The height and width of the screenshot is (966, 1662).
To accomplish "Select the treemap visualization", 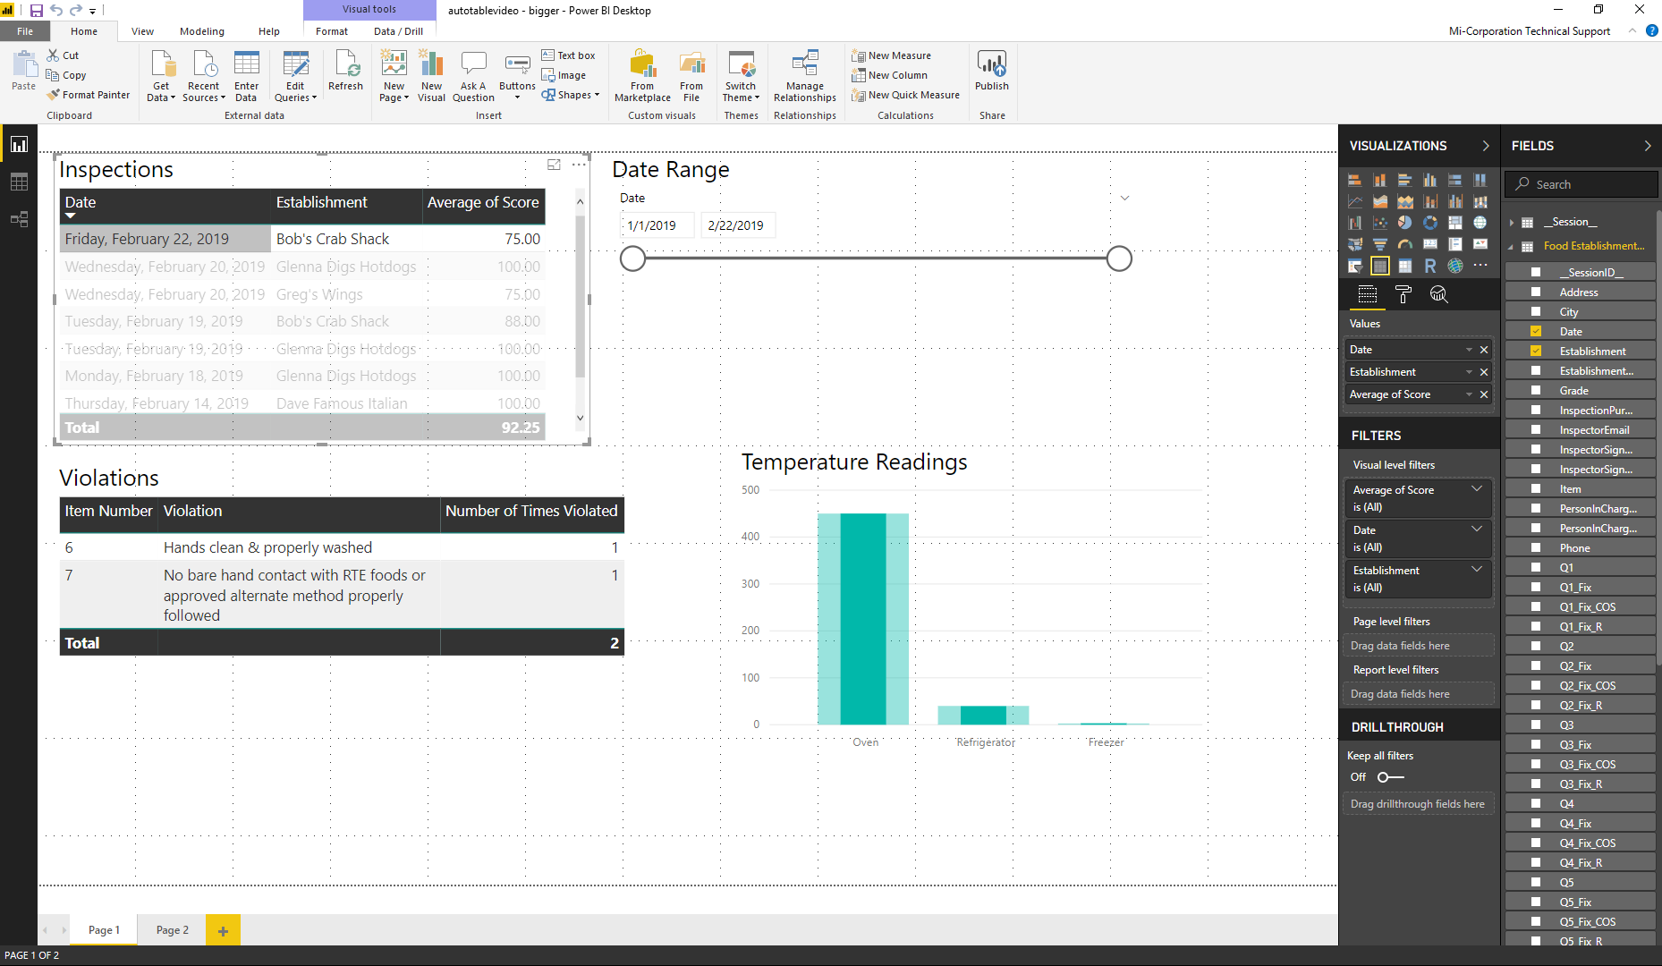I will click(x=1455, y=223).
